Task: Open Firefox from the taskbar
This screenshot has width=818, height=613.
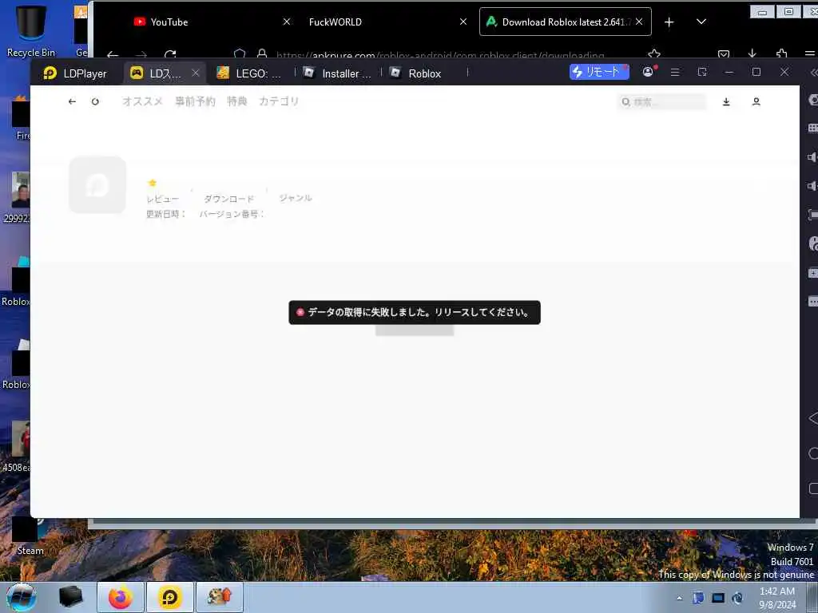Action: [121, 597]
